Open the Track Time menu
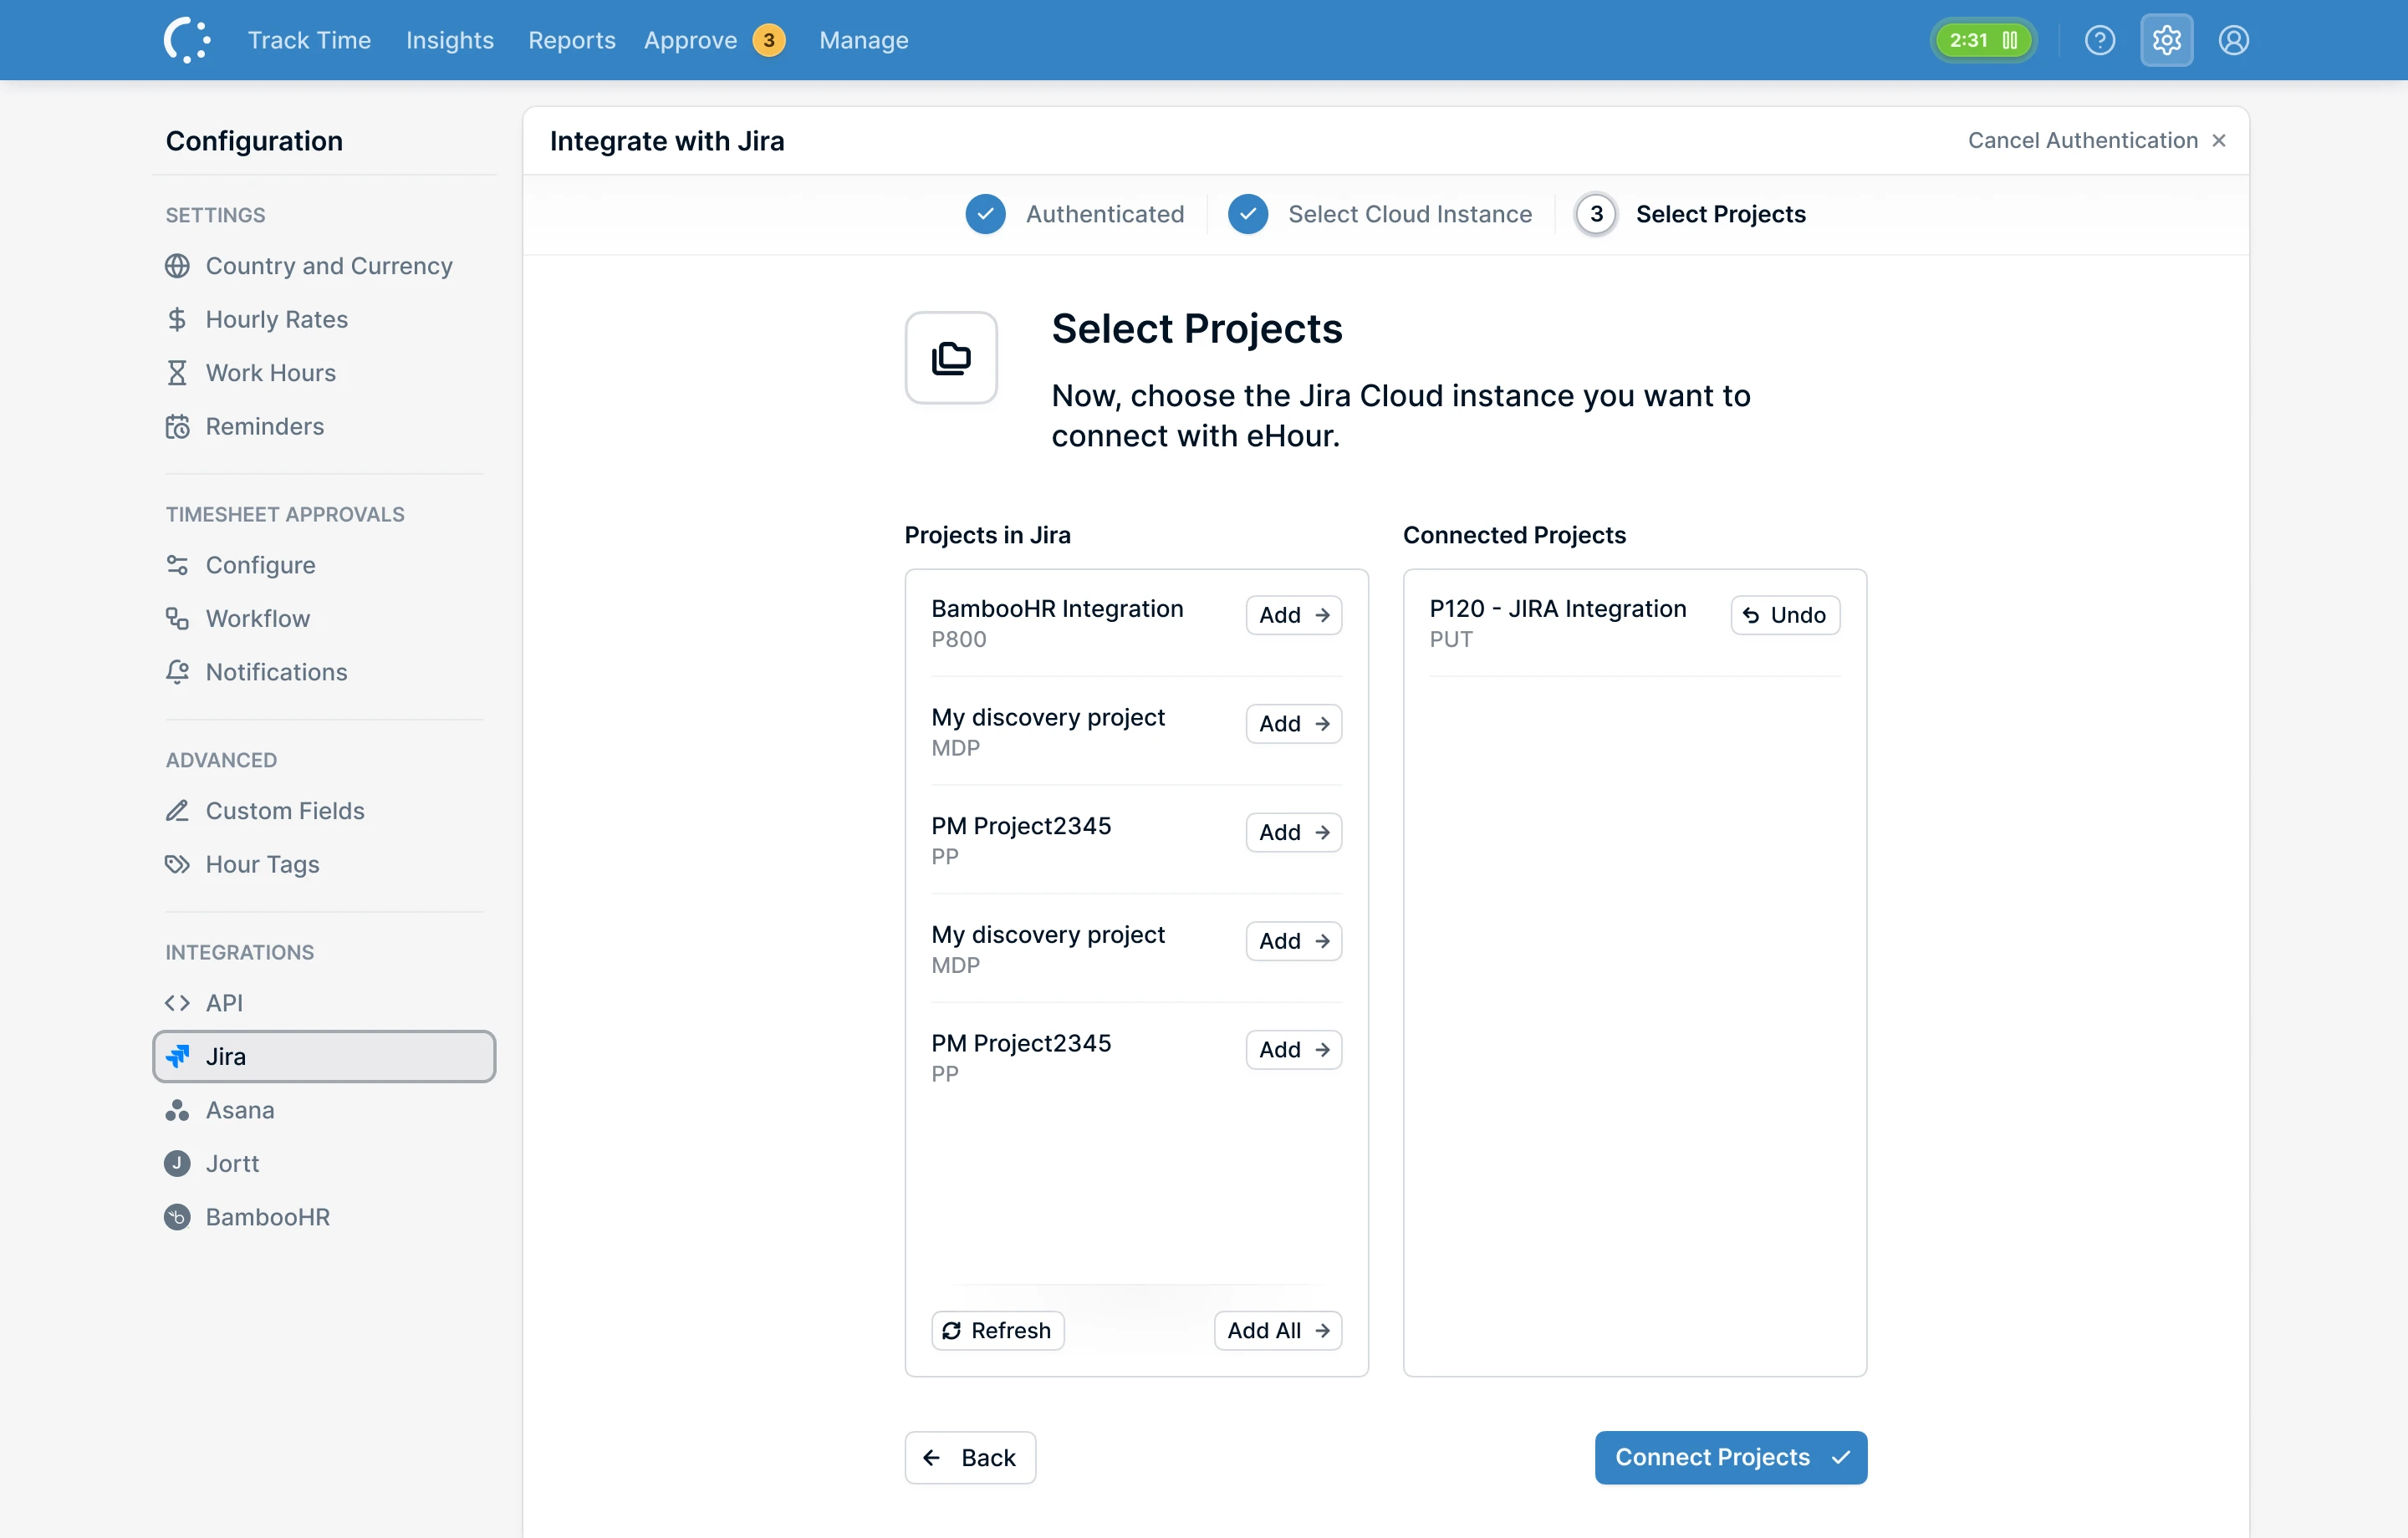The height and width of the screenshot is (1538, 2408). click(x=309, y=40)
